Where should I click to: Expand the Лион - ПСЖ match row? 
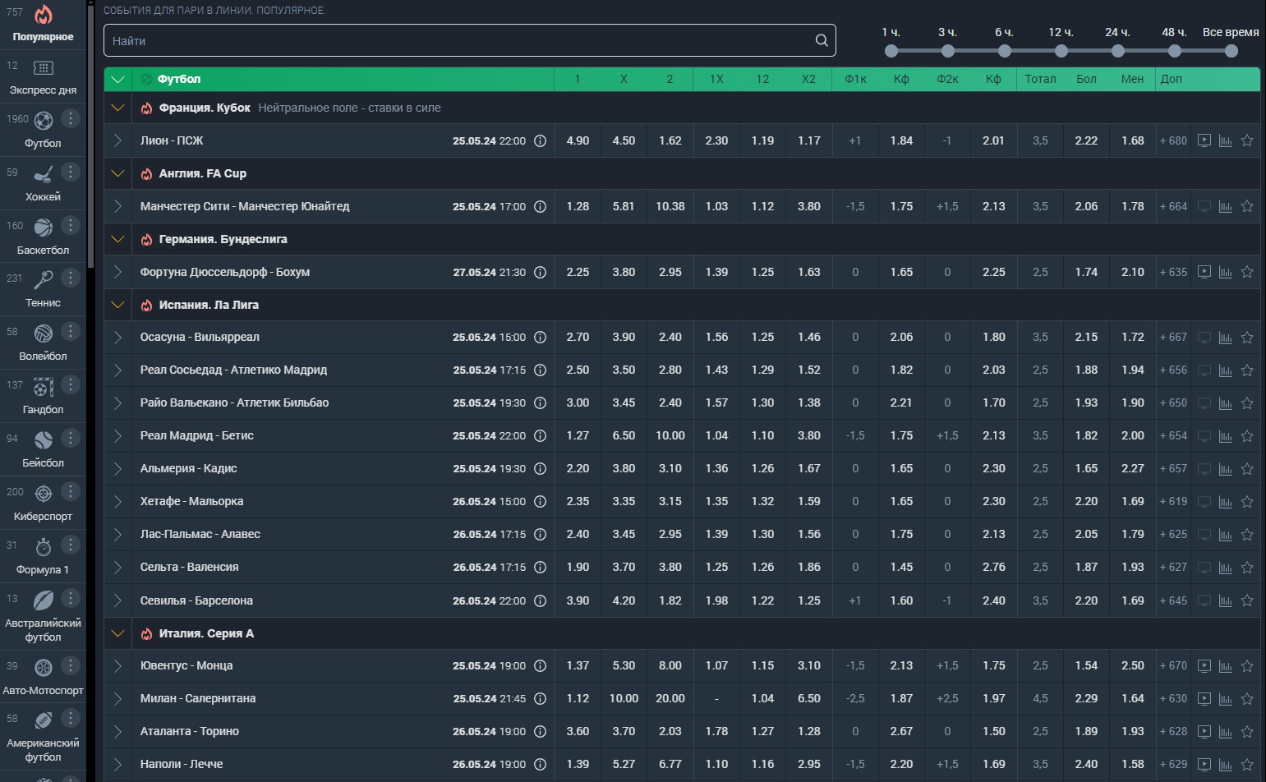coord(117,140)
